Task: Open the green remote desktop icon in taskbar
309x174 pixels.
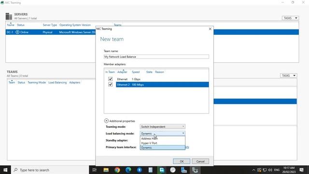Action: coord(162,170)
